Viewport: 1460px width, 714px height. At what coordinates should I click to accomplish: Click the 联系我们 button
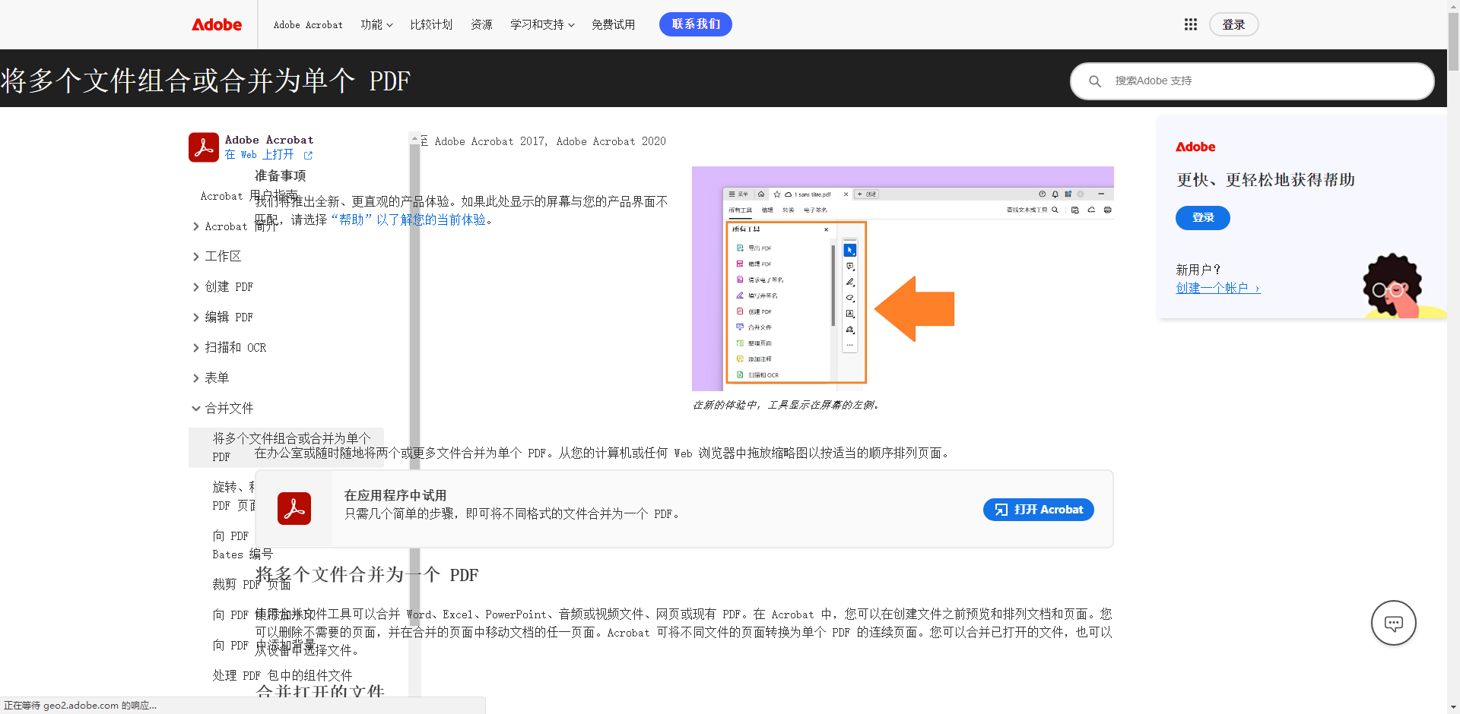(x=696, y=24)
